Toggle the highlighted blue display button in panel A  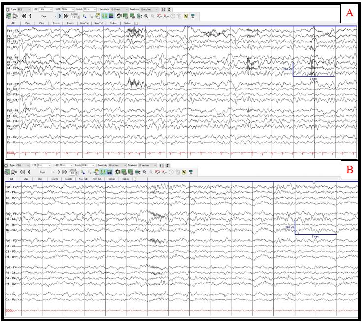(x=111, y=16)
